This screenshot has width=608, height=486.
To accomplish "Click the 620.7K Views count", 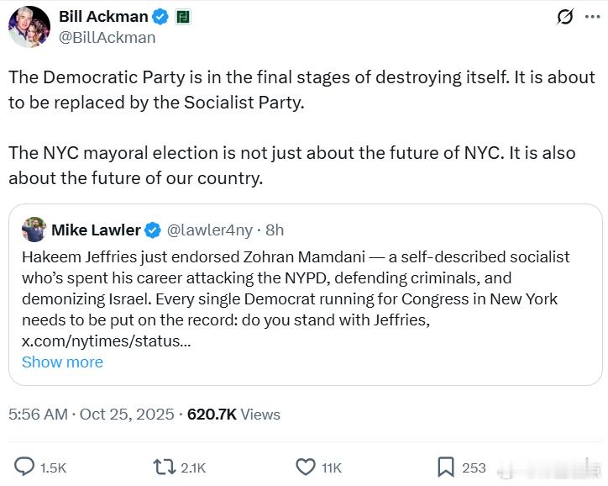I will pos(233,414).
